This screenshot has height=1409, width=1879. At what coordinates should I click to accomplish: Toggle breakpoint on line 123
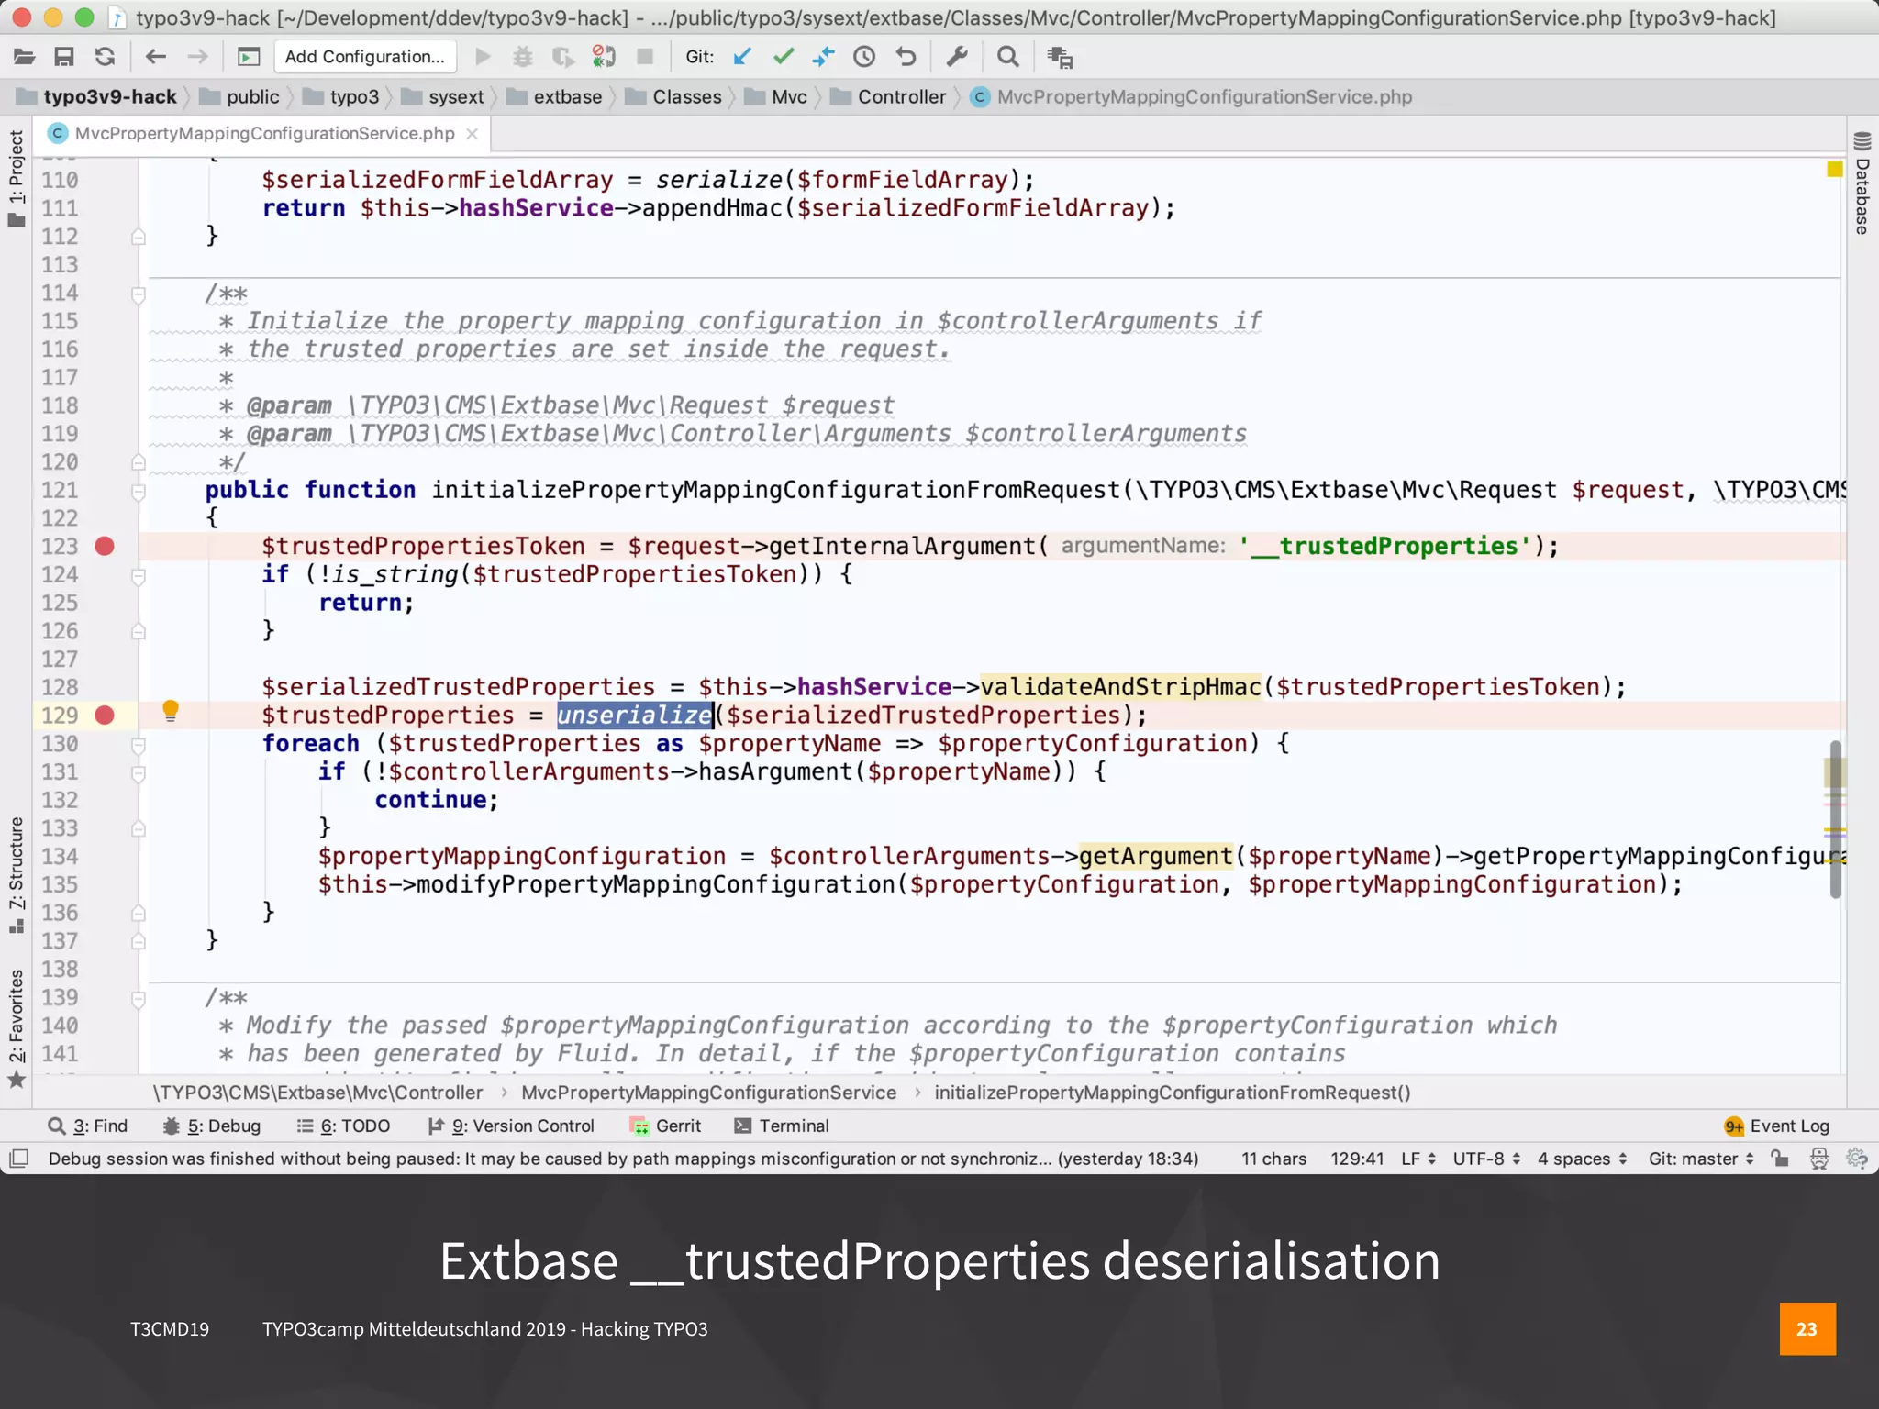click(x=105, y=547)
